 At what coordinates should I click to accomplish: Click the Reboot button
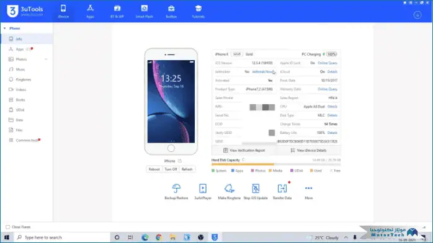pos(154,169)
